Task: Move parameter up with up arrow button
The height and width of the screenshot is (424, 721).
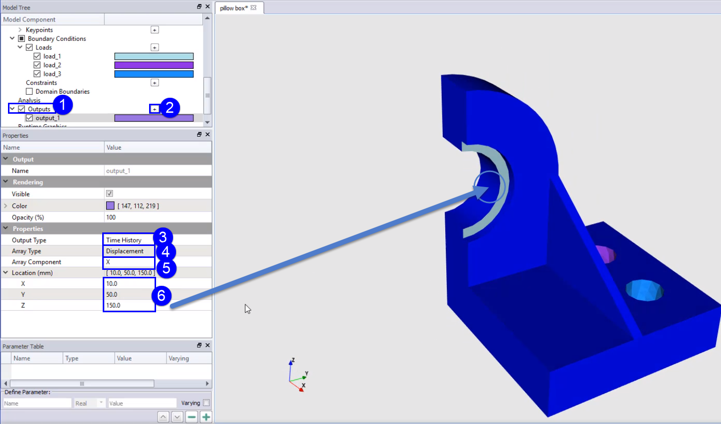Action: tap(163, 417)
